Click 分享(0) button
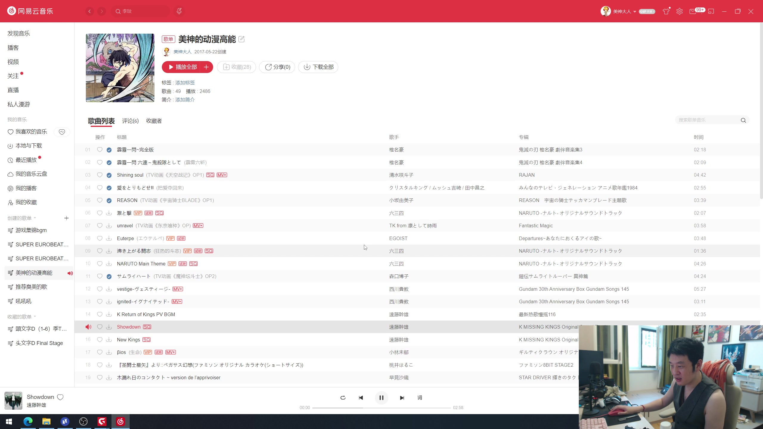The height and width of the screenshot is (429, 763). point(277,67)
